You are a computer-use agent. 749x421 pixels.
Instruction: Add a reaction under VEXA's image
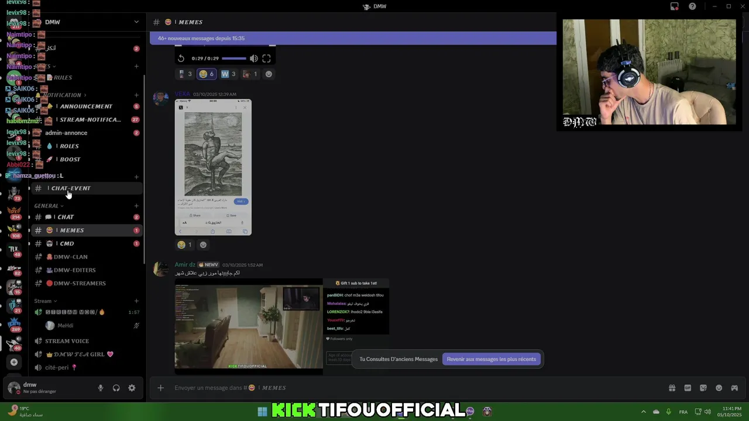click(x=203, y=244)
